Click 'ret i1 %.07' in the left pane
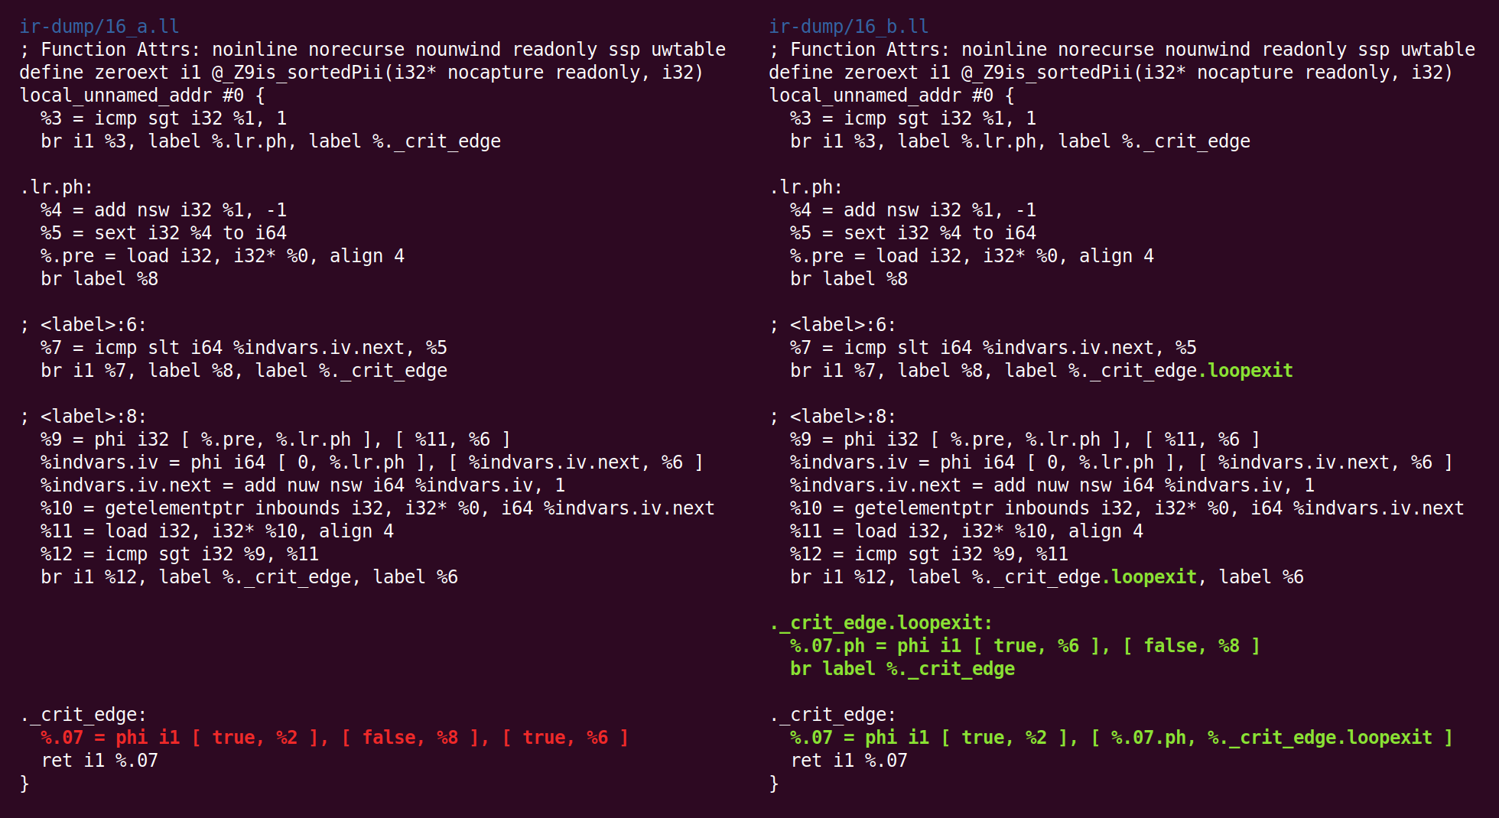Image resolution: width=1499 pixels, height=818 pixels. point(99,761)
